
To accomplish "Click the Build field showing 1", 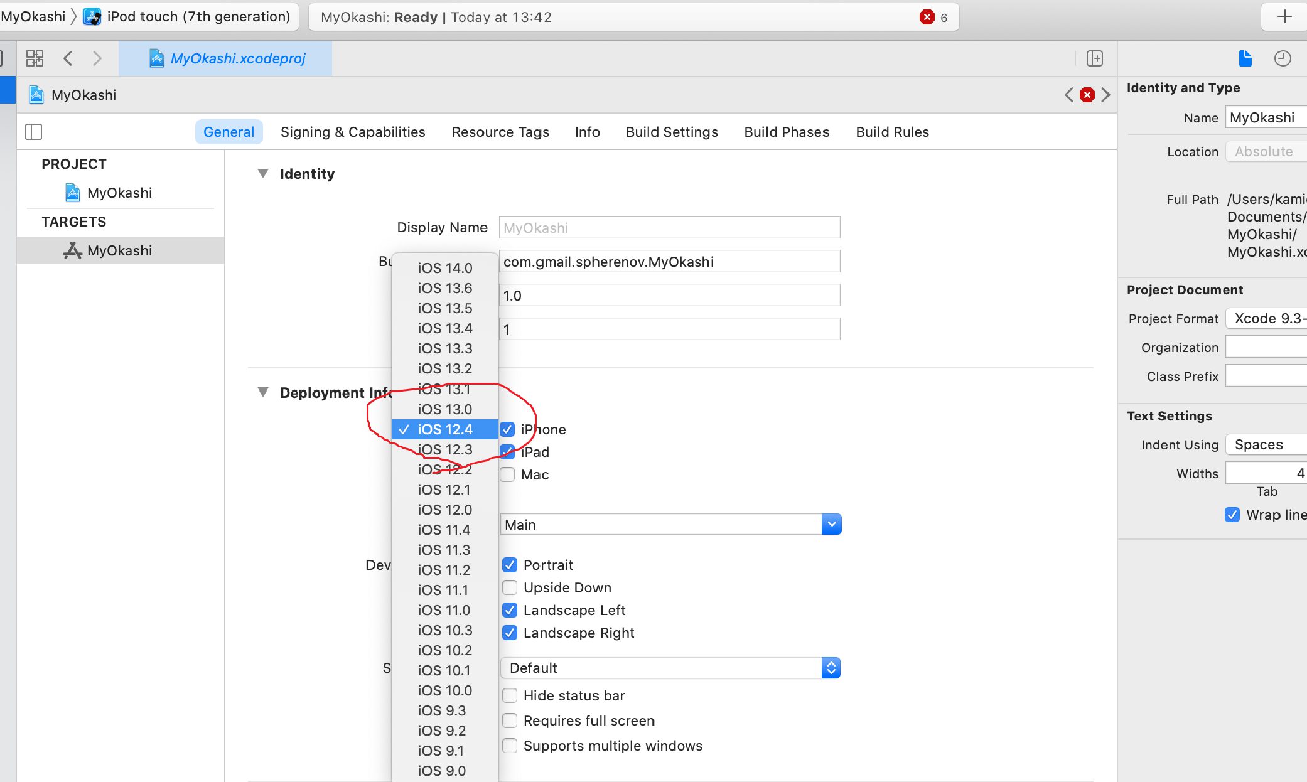I will point(669,329).
